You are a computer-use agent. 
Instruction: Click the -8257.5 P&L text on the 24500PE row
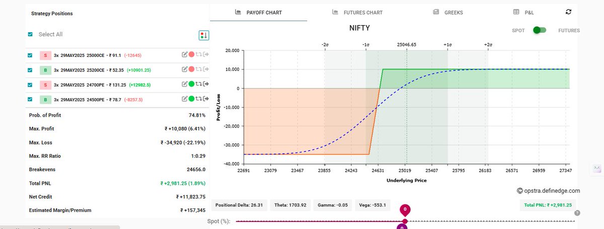(x=133, y=100)
